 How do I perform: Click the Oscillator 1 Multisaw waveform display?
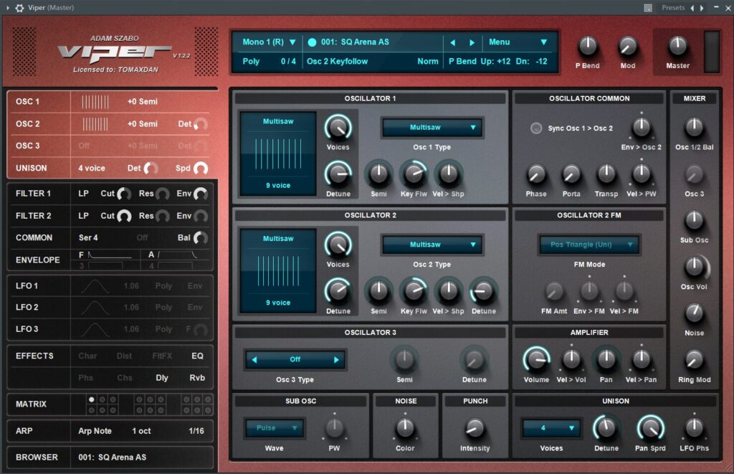[x=277, y=153]
